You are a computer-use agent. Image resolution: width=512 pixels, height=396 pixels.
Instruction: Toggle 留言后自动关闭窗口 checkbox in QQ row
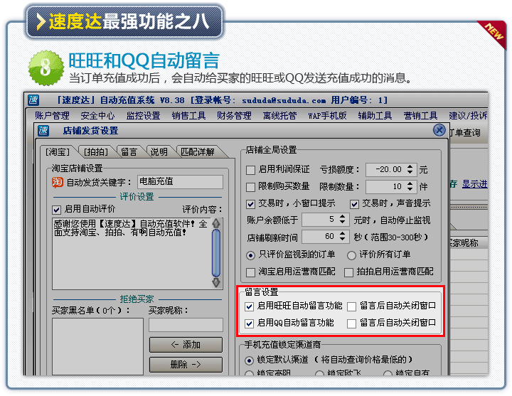[x=351, y=323]
